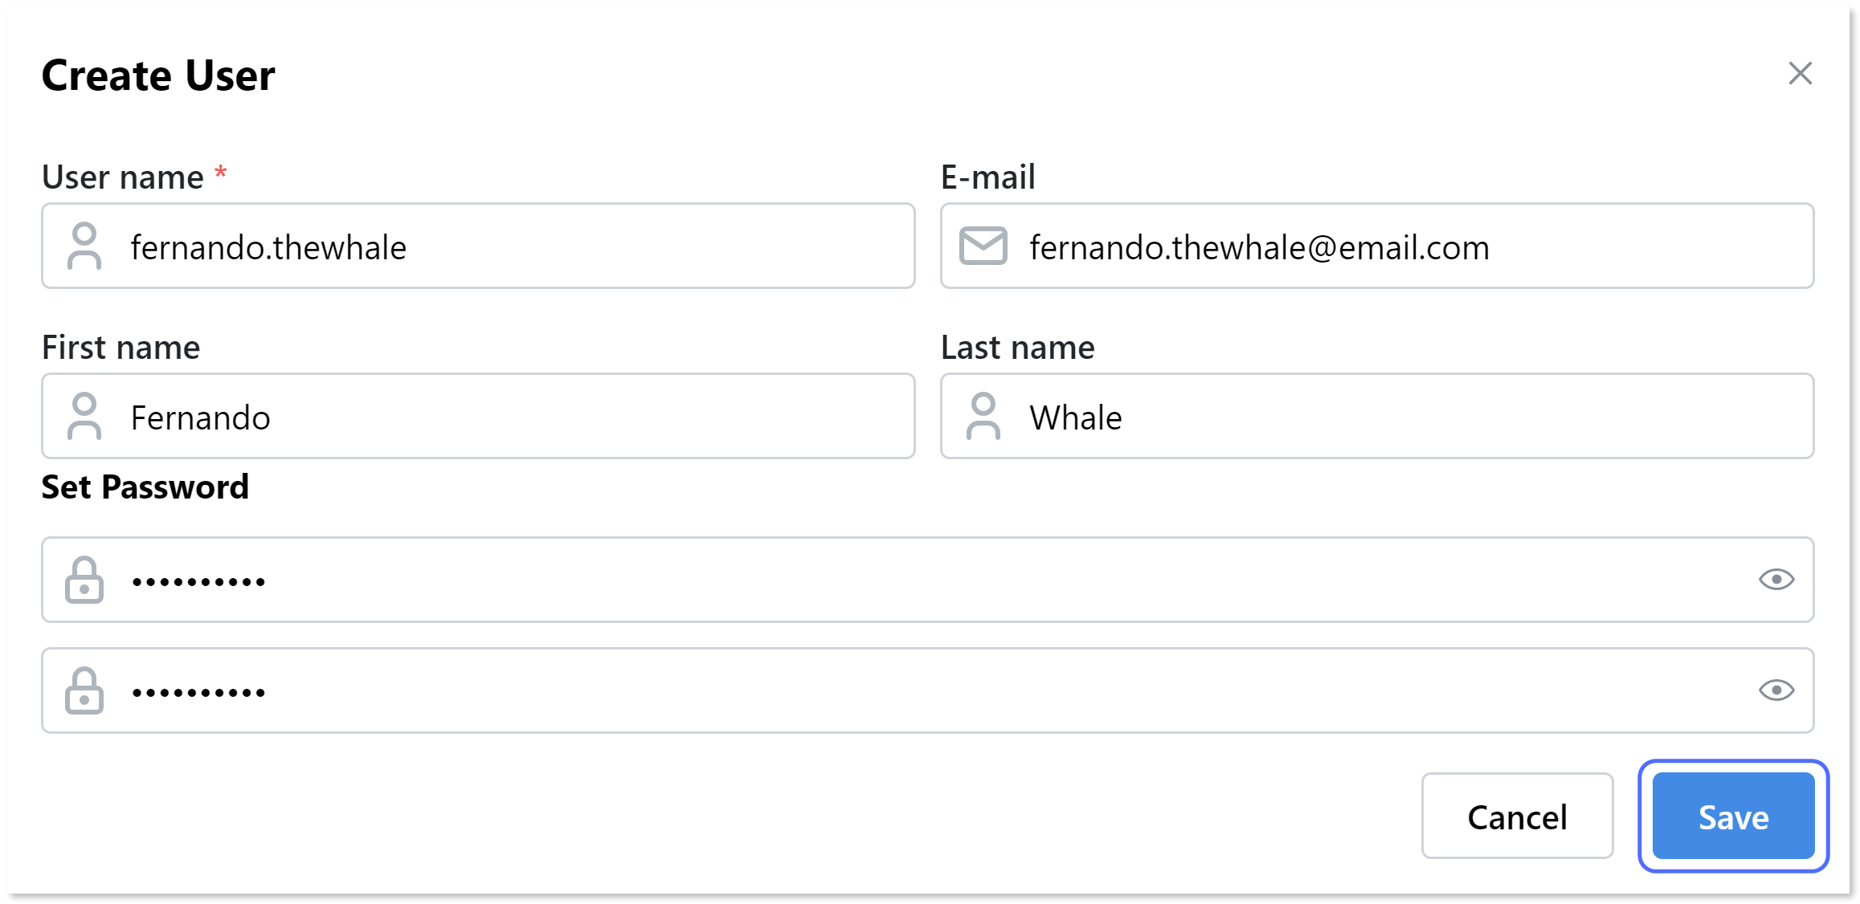Cancel creating the user
Image resolution: width=1860 pixels, height=904 pixels.
click(1516, 816)
